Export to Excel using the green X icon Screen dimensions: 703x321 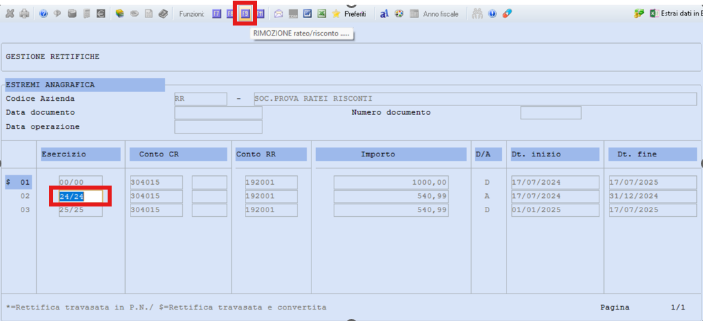coord(322,14)
